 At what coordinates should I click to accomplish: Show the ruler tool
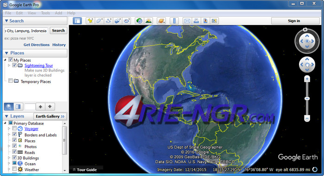[x=174, y=21]
